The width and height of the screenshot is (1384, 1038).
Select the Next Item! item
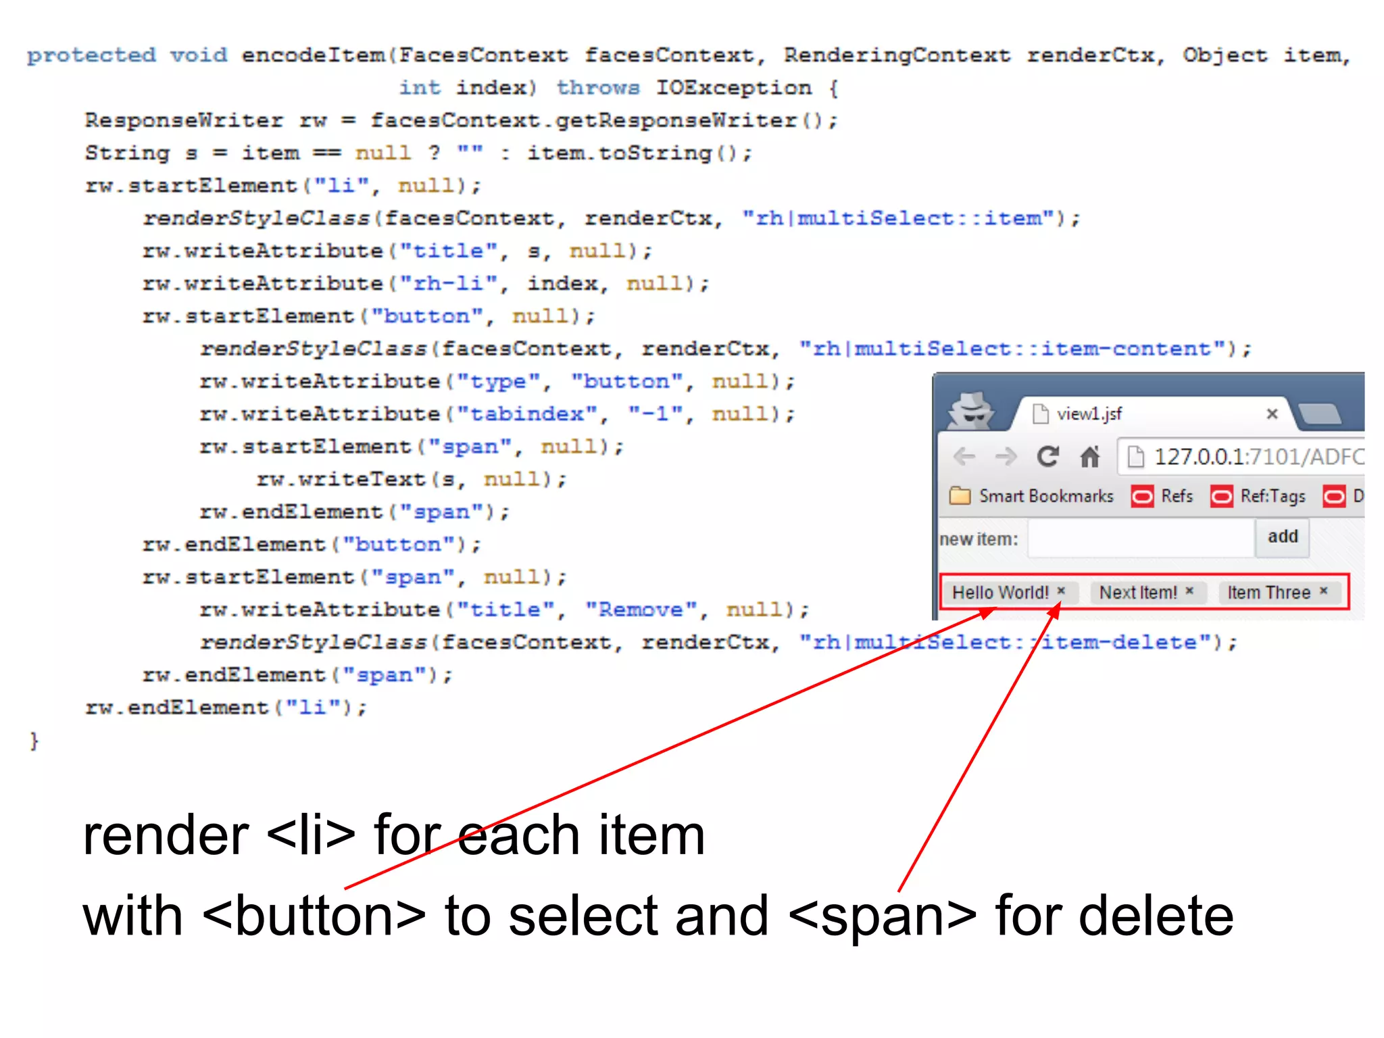tap(1138, 593)
